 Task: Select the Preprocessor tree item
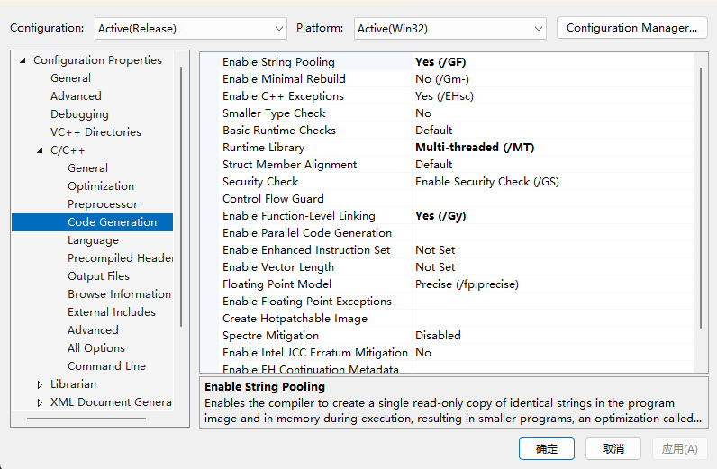tap(103, 204)
